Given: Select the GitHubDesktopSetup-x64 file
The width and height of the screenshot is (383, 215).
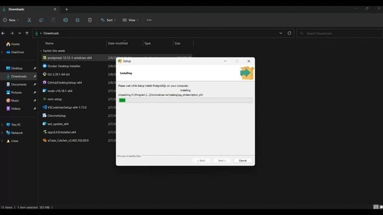Looking at the screenshot, I should click(65, 82).
